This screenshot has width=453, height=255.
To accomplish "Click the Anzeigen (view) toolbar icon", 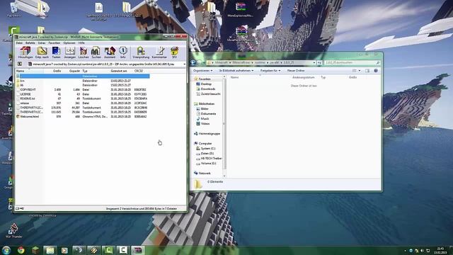I will tap(69, 52).
